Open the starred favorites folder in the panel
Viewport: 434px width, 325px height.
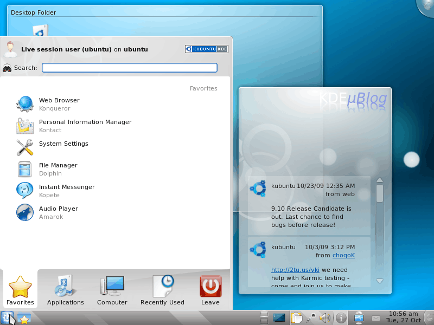tap(24, 318)
